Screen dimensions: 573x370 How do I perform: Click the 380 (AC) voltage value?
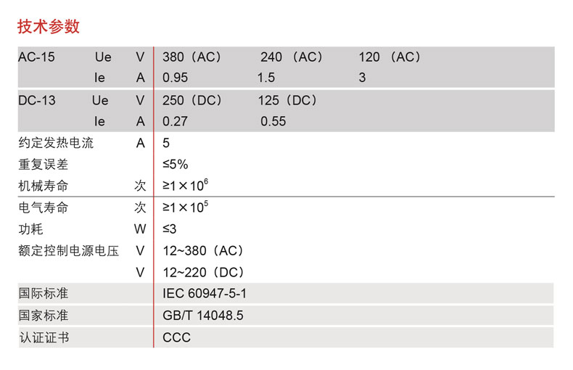[191, 57]
